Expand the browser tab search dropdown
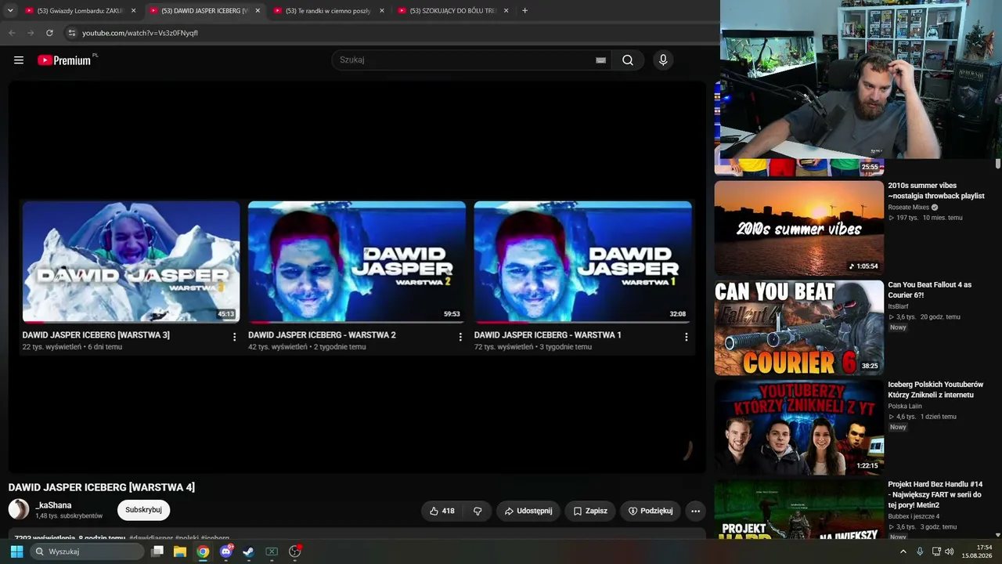The image size is (1002, 564). point(10,11)
